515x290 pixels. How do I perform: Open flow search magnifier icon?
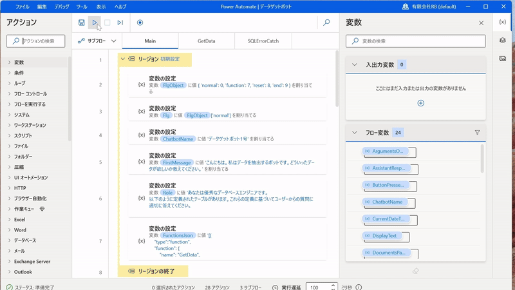(326, 23)
